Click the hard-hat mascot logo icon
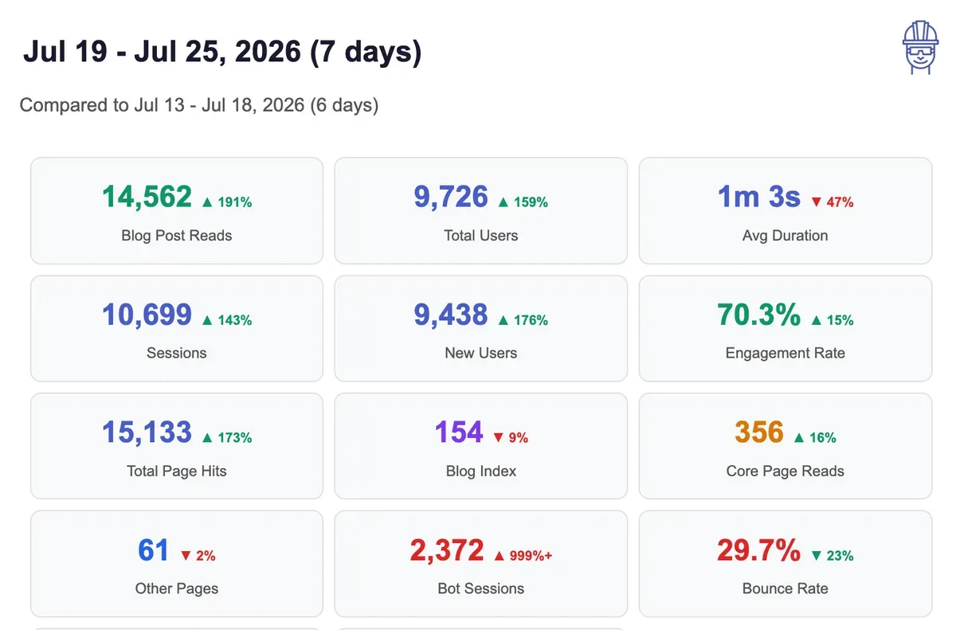 point(920,48)
